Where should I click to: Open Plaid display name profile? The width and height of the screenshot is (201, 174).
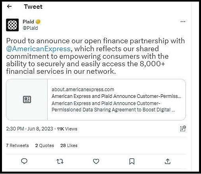28,22
